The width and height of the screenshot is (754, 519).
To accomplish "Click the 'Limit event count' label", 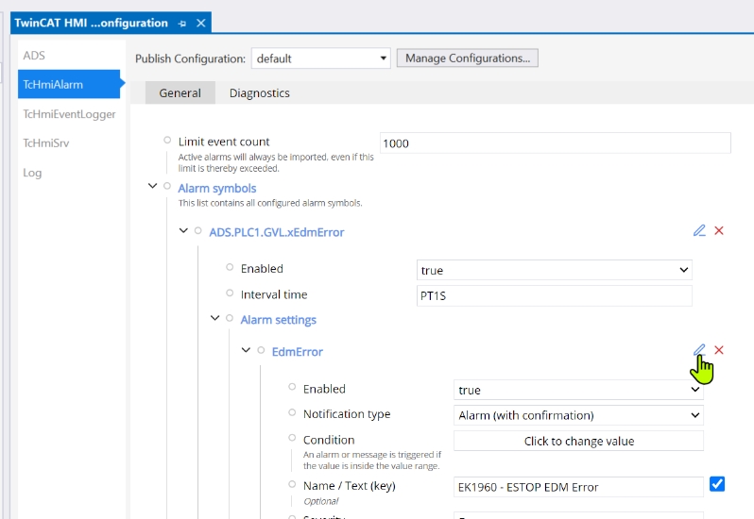I will [224, 142].
